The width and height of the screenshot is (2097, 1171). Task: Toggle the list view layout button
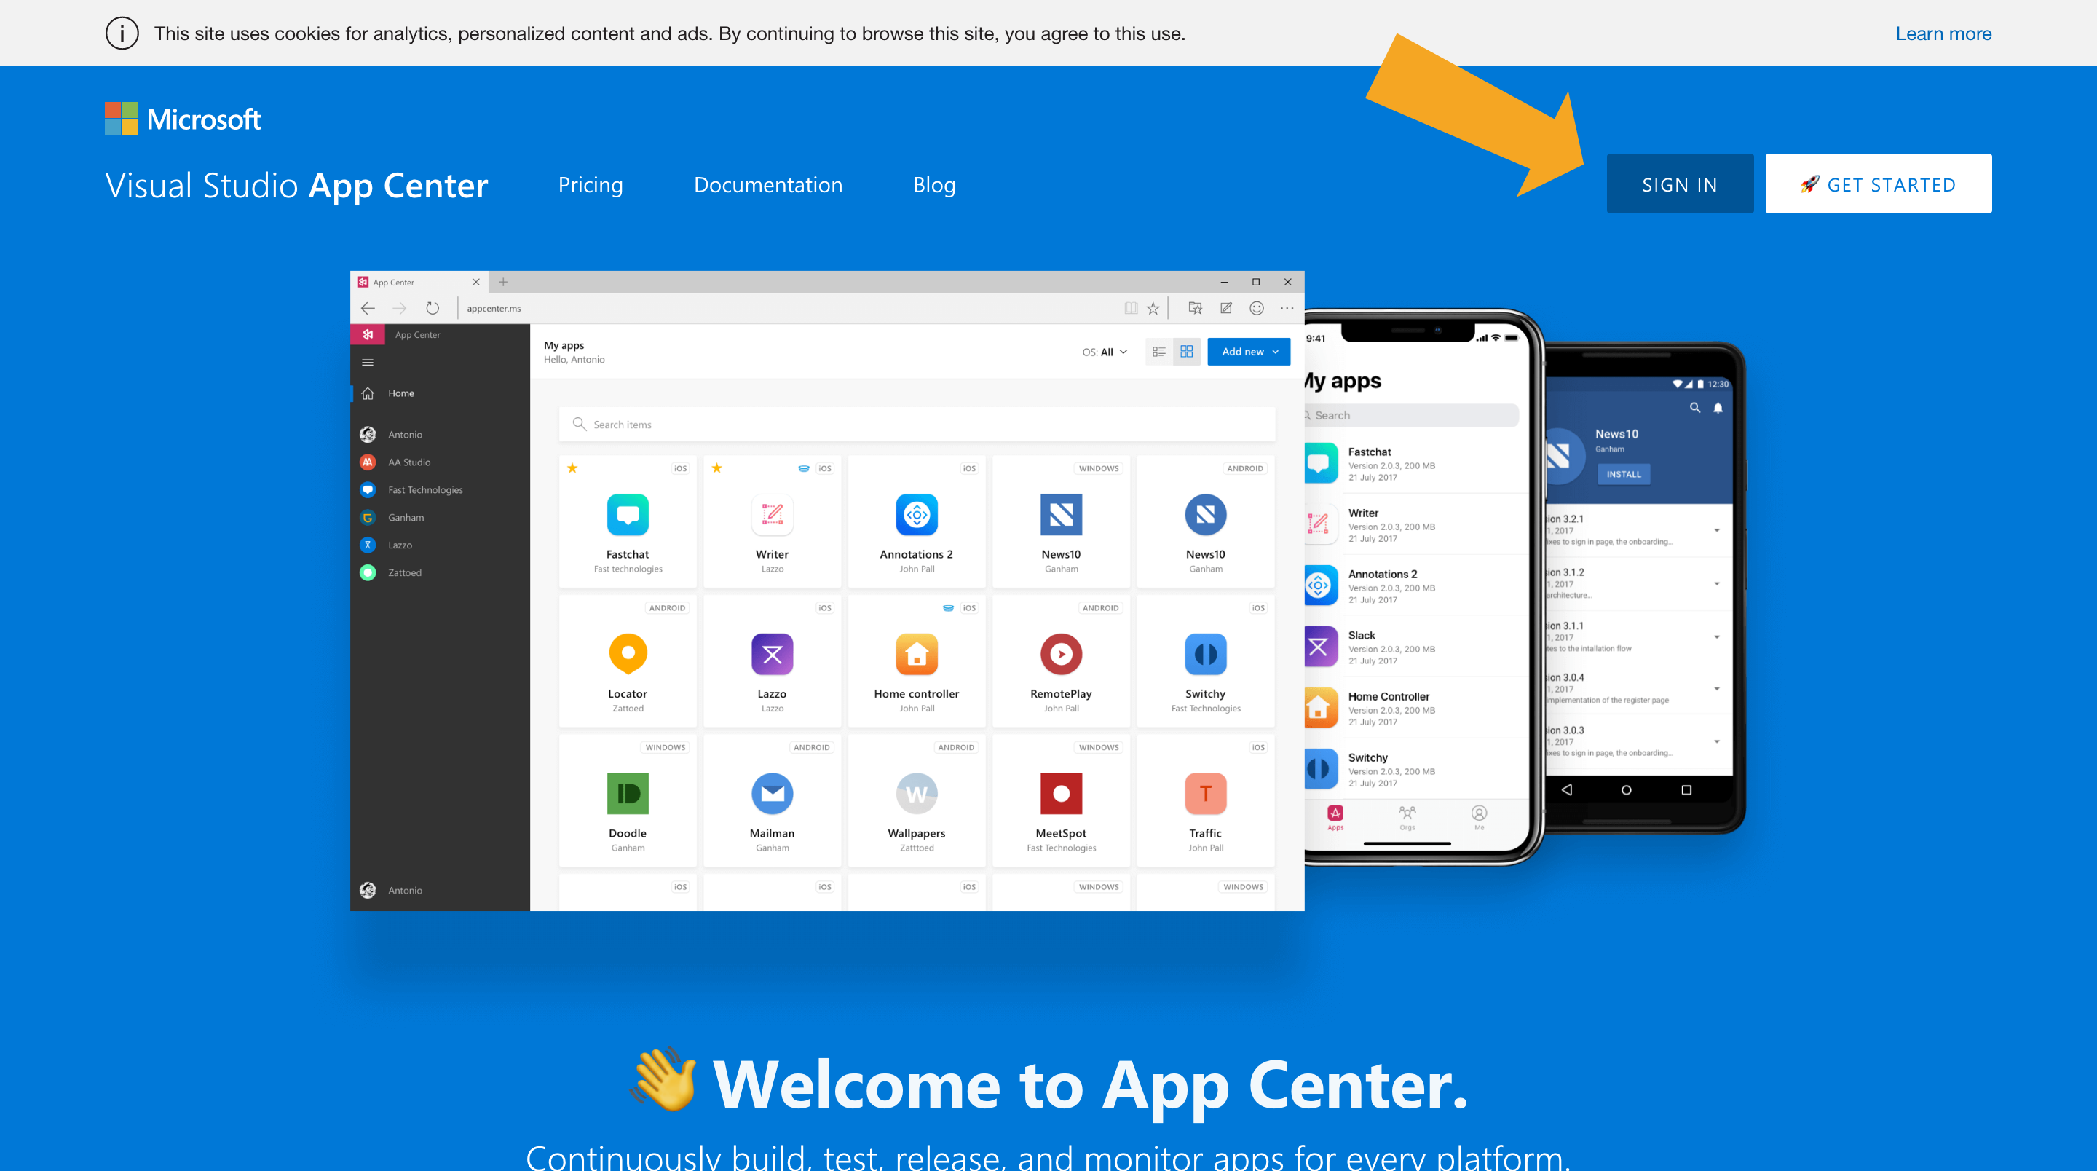pyautogui.click(x=1159, y=352)
